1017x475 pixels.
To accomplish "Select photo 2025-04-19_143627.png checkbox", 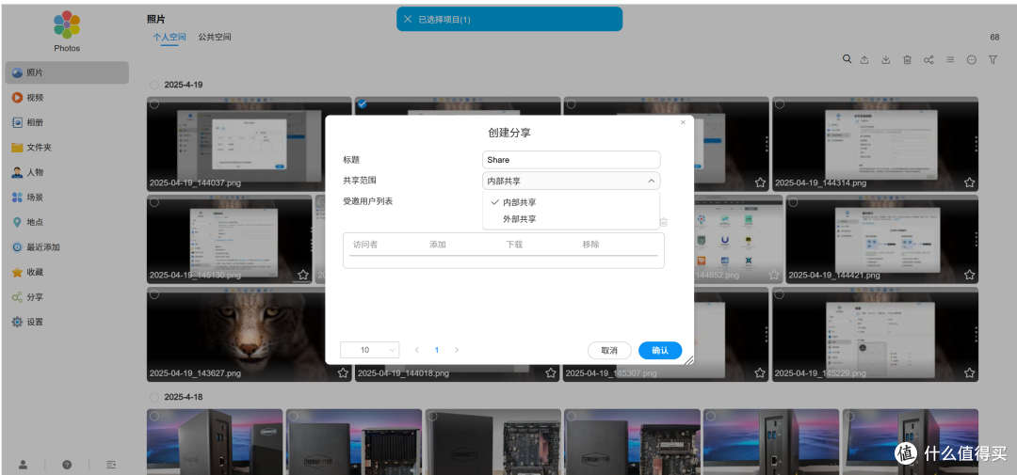I will tap(154, 294).
